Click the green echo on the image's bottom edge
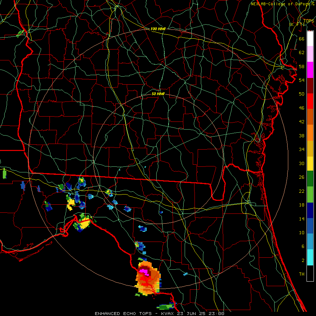316x316 pixels. pos(166,307)
